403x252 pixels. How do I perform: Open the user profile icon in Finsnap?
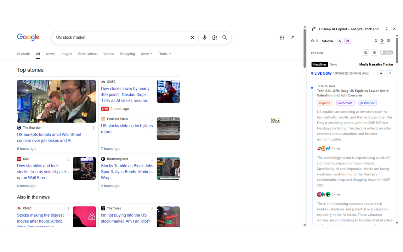tap(340, 41)
